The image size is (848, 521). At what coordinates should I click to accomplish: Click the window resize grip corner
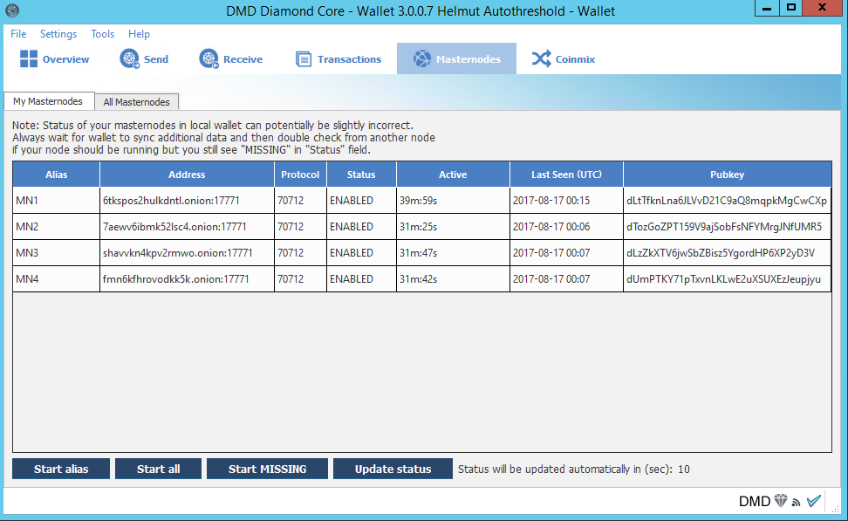(x=836, y=508)
